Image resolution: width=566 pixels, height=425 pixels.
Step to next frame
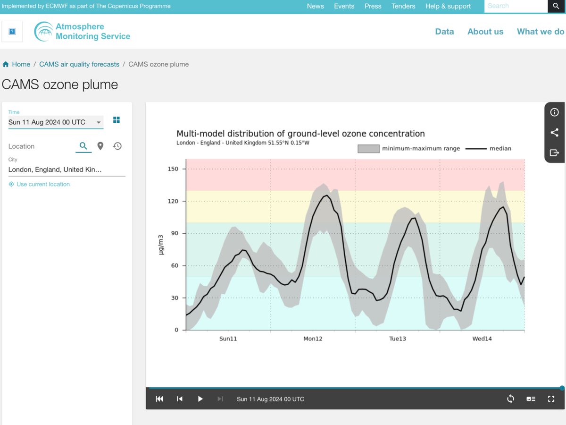(220, 399)
